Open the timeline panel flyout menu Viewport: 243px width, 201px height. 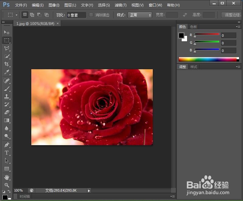tap(173, 196)
